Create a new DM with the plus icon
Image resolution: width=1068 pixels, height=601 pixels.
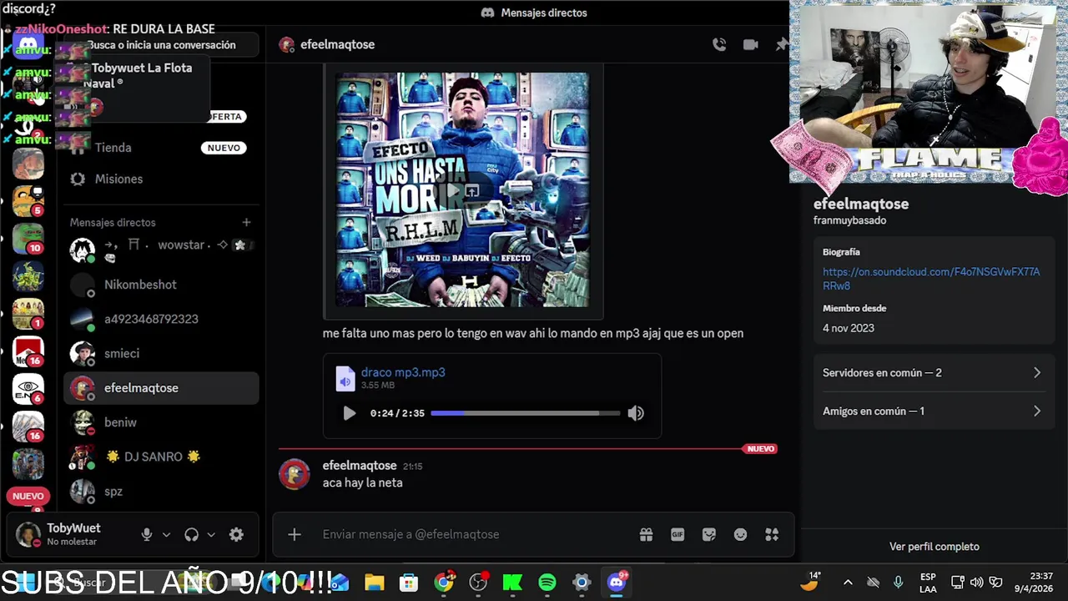(x=246, y=222)
